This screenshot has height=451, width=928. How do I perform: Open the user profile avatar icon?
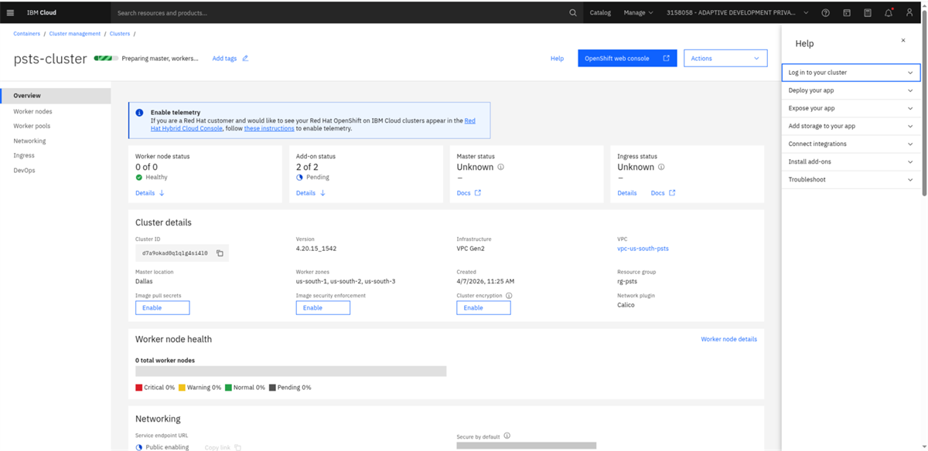tap(909, 12)
